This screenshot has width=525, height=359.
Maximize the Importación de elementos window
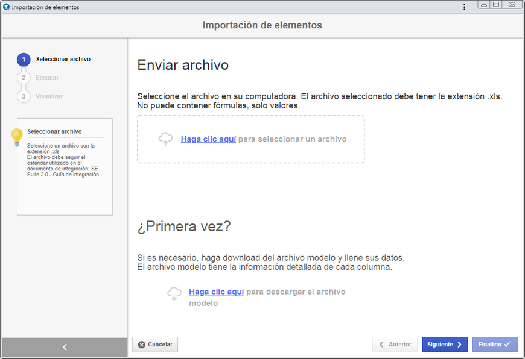(x=496, y=5)
